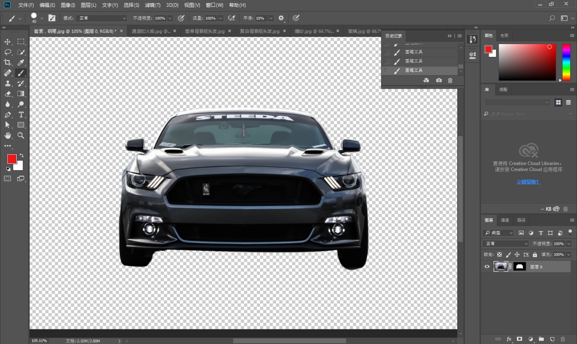Select the Zoom magnifier tool
577x344 pixels.
point(21,135)
